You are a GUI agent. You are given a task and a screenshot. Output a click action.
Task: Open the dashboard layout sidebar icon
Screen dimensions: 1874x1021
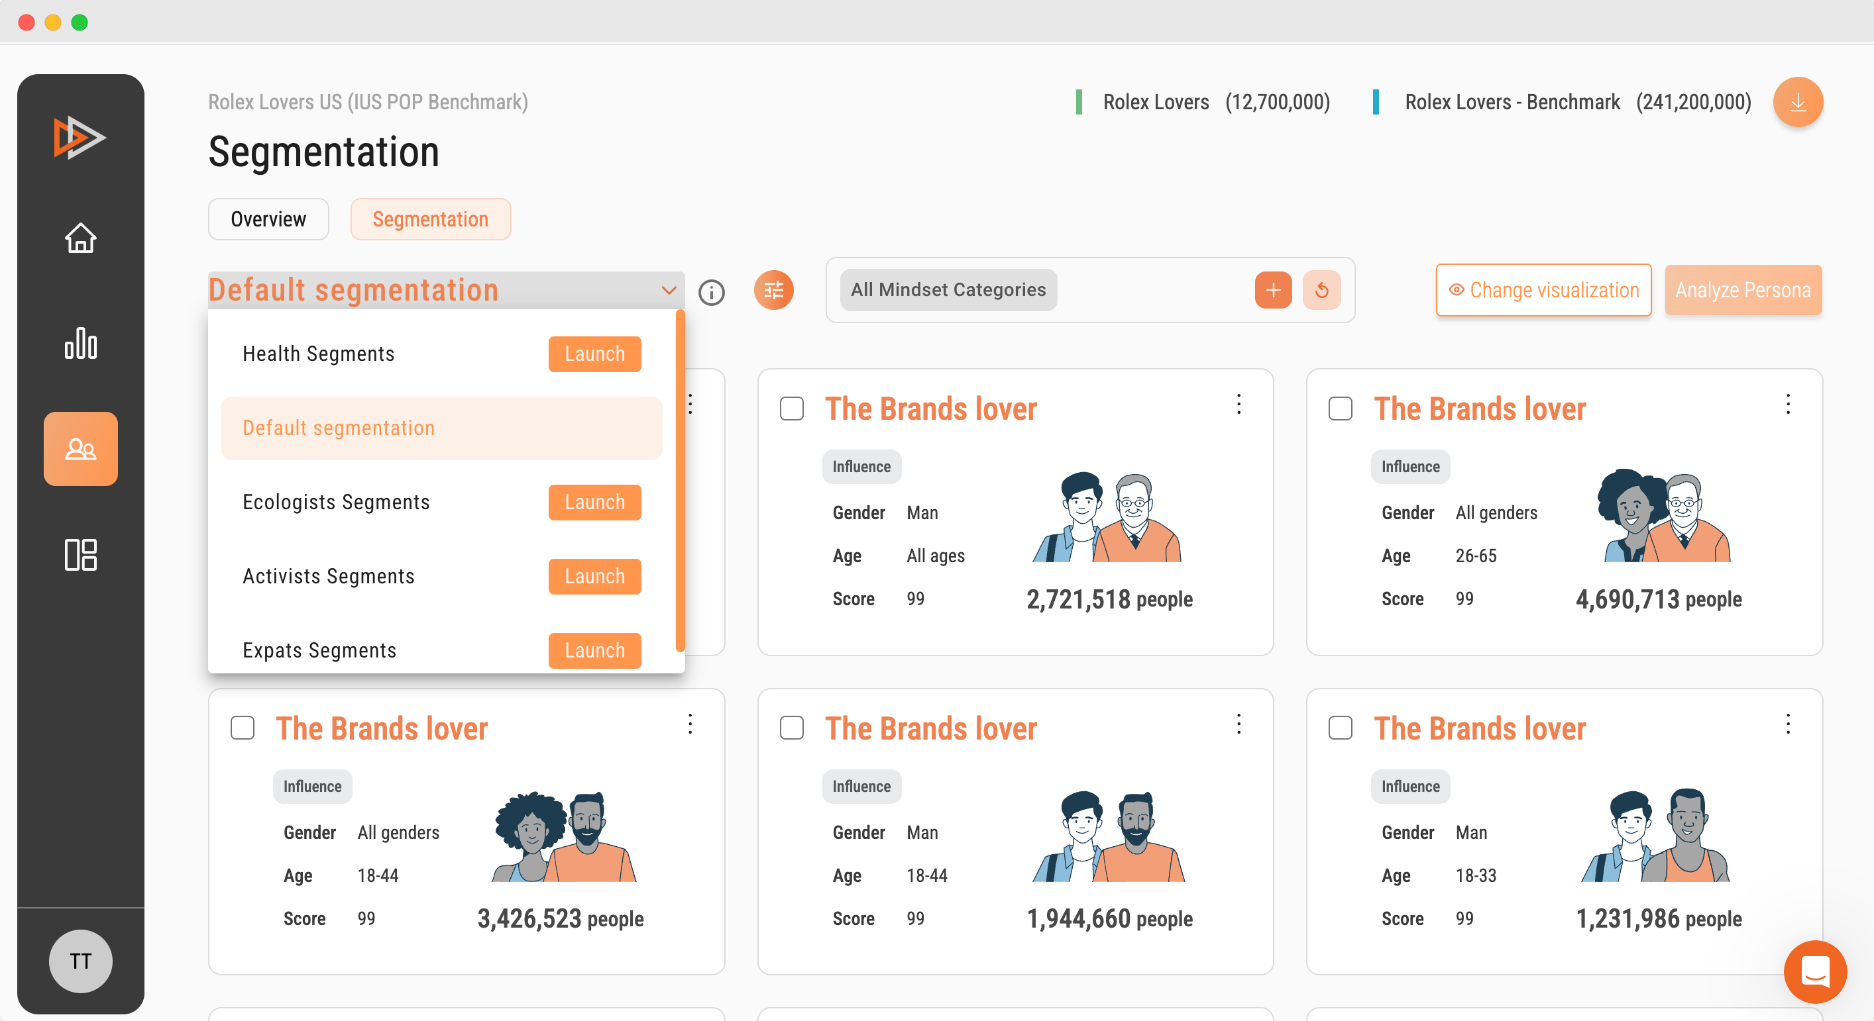coord(81,554)
